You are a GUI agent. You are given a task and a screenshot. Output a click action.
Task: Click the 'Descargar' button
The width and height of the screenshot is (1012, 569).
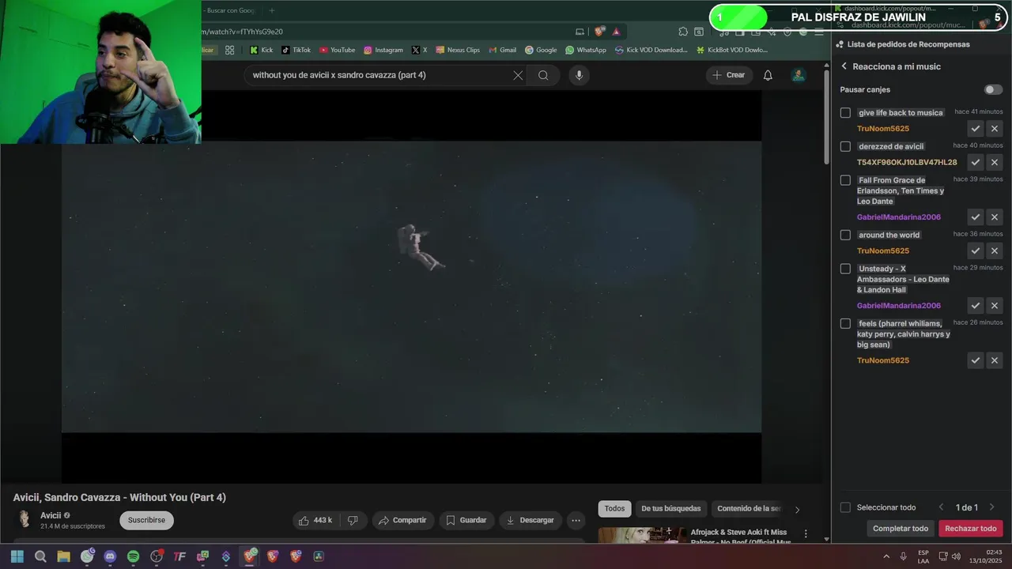pyautogui.click(x=530, y=520)
